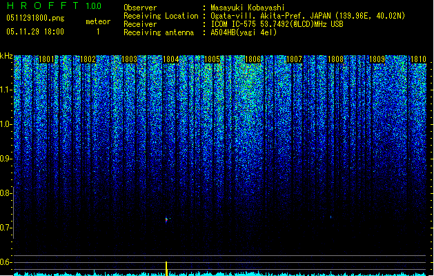Viewport: 434px width, 276px height.
Task: Click the 1808 time marker label
Action: coord(335,59)
